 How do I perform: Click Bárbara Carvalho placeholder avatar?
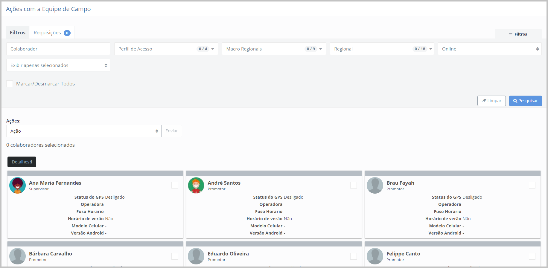click(17, 256)
